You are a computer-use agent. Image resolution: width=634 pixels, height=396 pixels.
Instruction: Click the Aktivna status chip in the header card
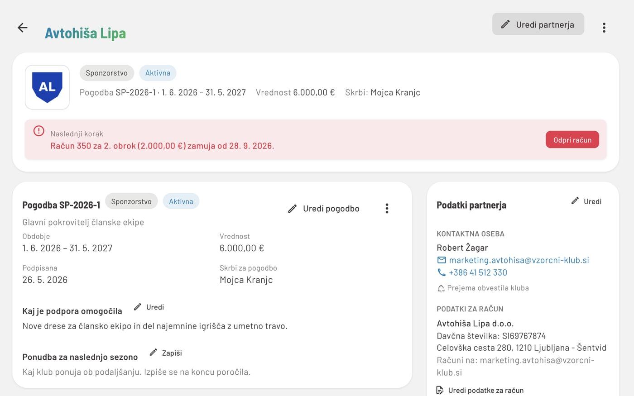coord(158,73)
